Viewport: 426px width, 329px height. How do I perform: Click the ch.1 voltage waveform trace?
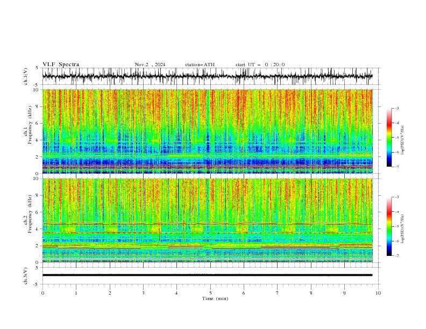207,76
